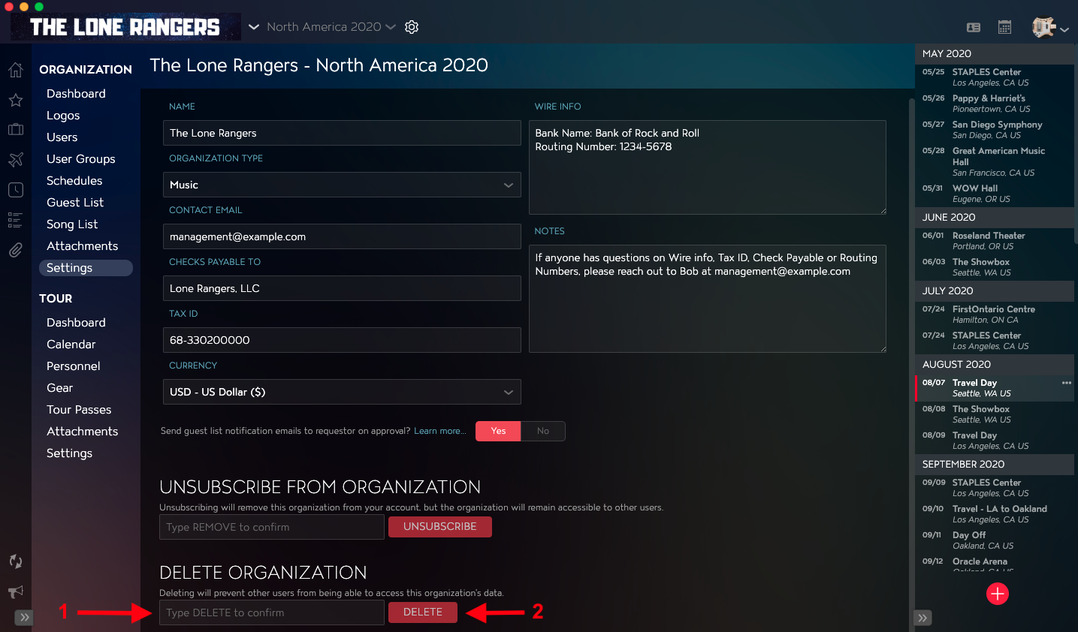Follow the Learn more link
Viewport: 1078px width, 632px height.
[x=439, y=431]
